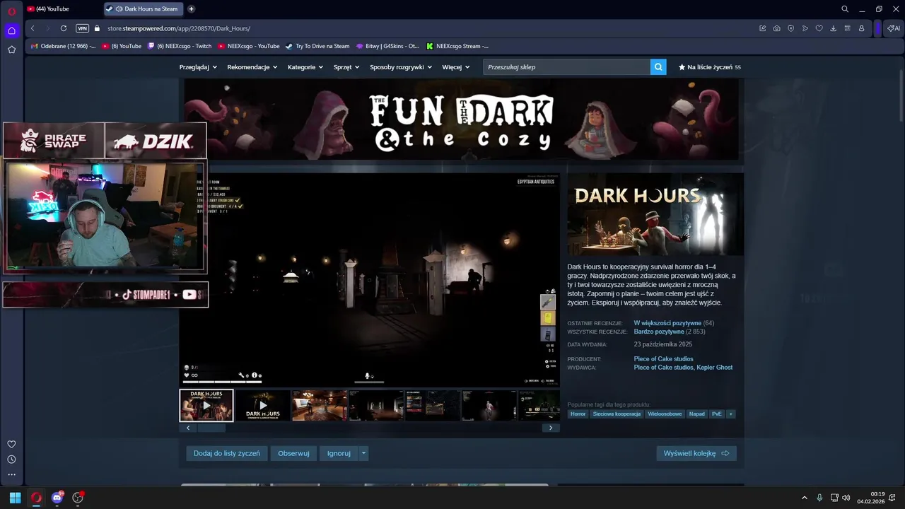Show site security padlock info
Viewport: 905px width, 509px height.
(98, 28)
